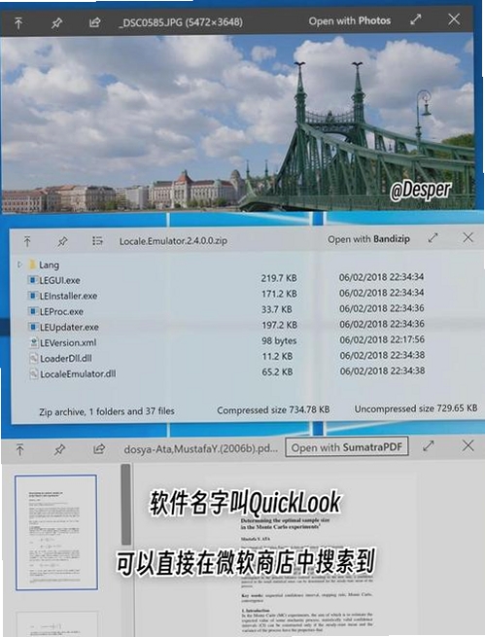Close the Locale.Emulator zip preview
Viewport: 485px width, 637px height.
coord(468,237)
